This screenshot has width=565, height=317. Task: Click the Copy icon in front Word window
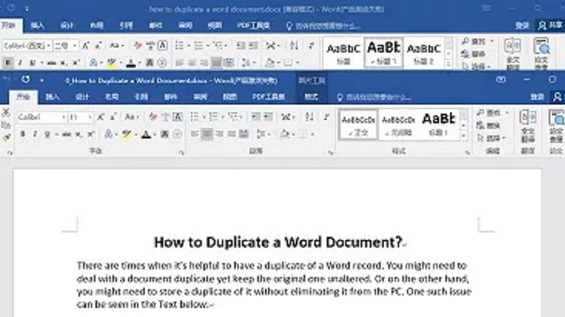pos(6,126)
